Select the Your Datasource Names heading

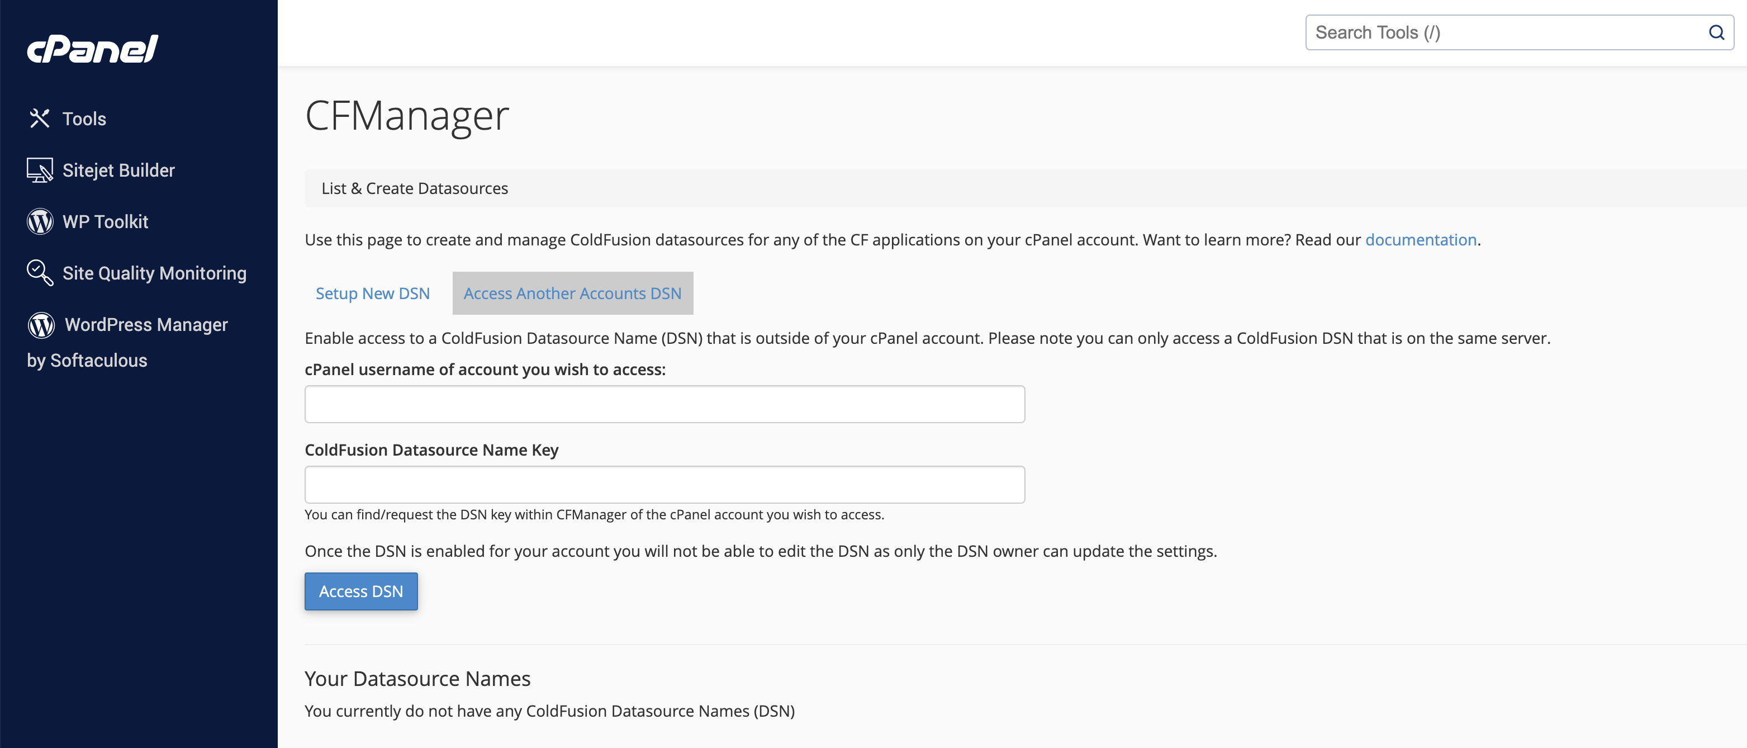417,678
